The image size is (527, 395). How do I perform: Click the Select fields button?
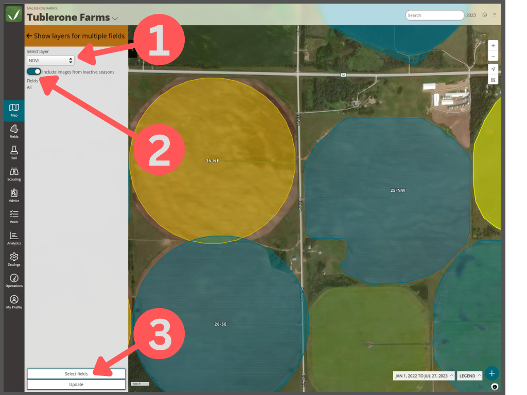tap(76, 373)
